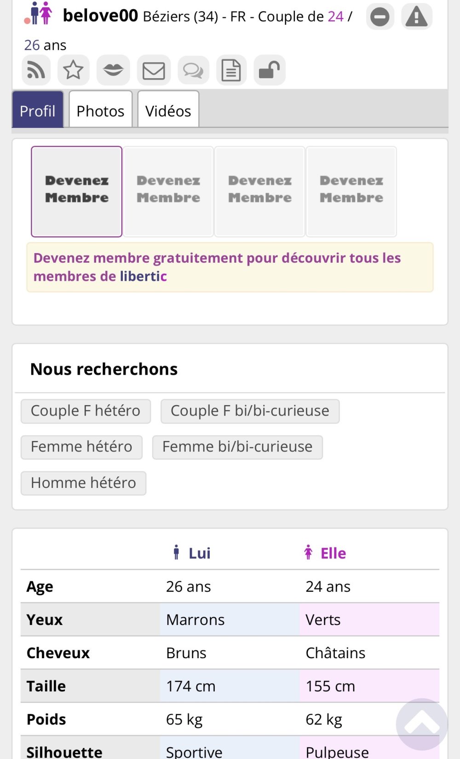This screenshot has width=460, height=759.
Task: Select the Femme bi/bi-curieuse tag
Action: tap(237, 446)
